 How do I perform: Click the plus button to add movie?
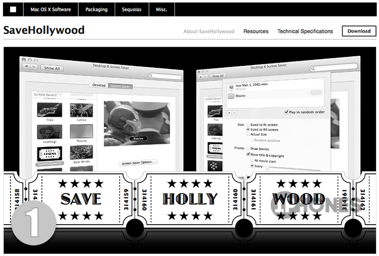pos(229,113)
